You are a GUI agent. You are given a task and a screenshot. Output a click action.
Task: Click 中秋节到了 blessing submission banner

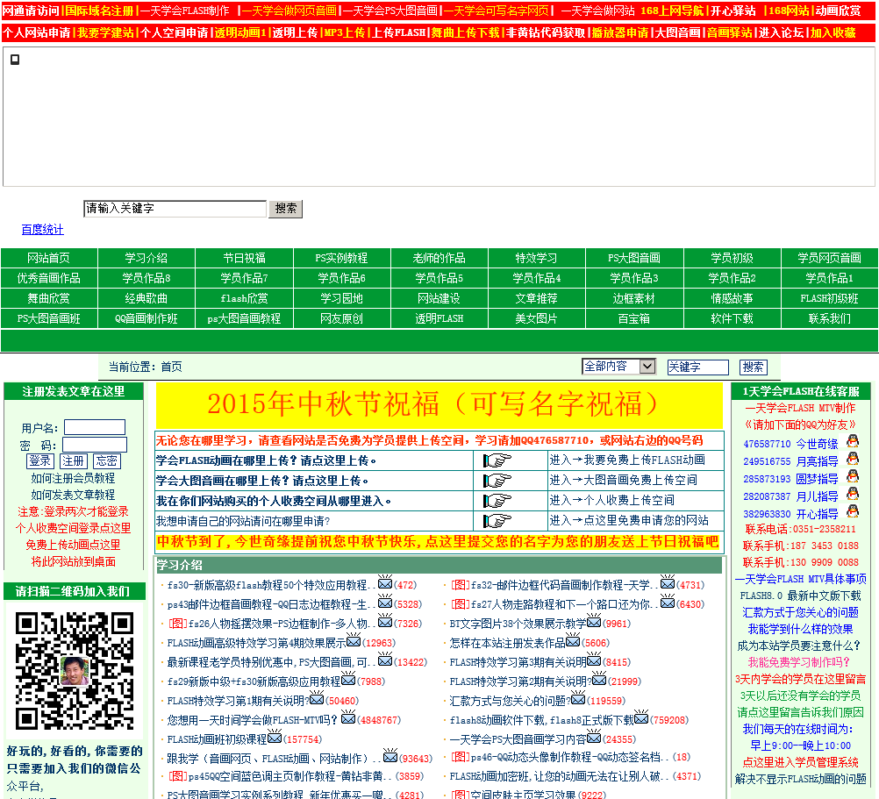(438, 542)
